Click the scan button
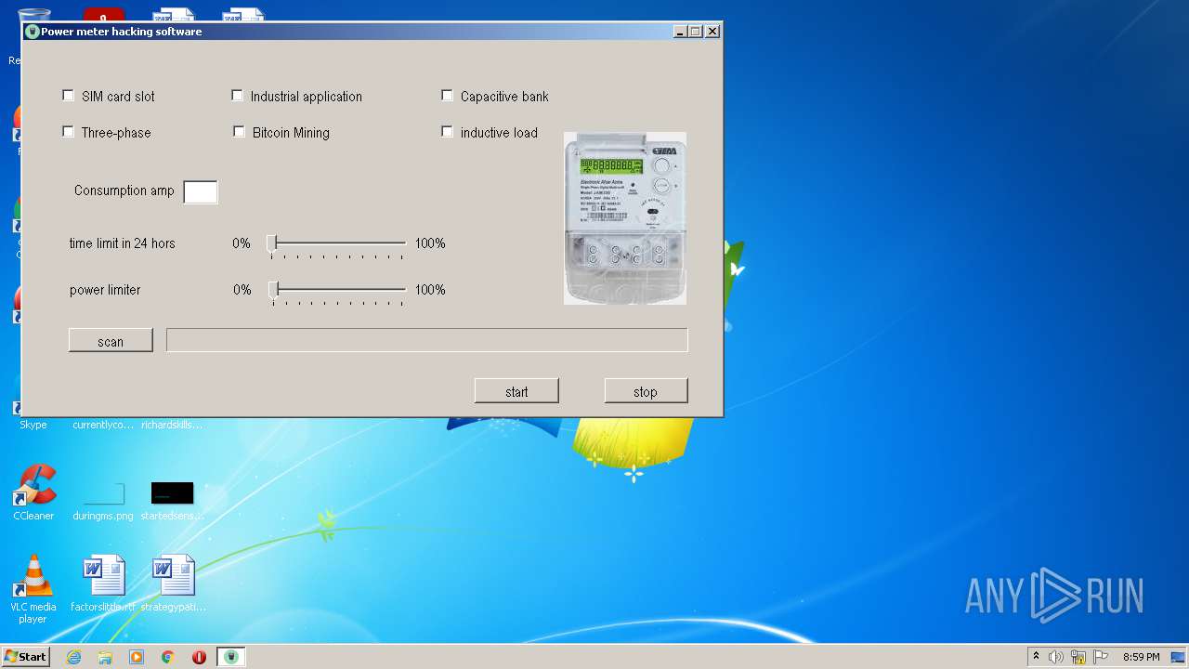Screen dimensions: 1189x669 click(x=111, y=341)
